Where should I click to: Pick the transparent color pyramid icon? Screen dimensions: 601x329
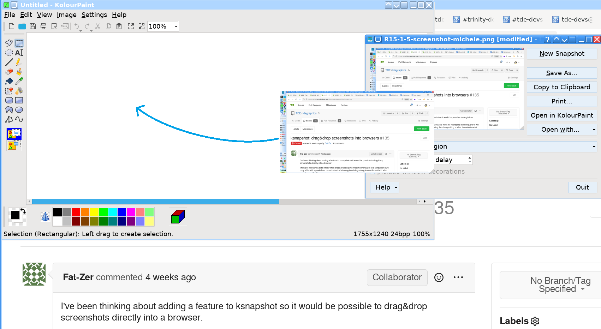(x=45, y=216)
